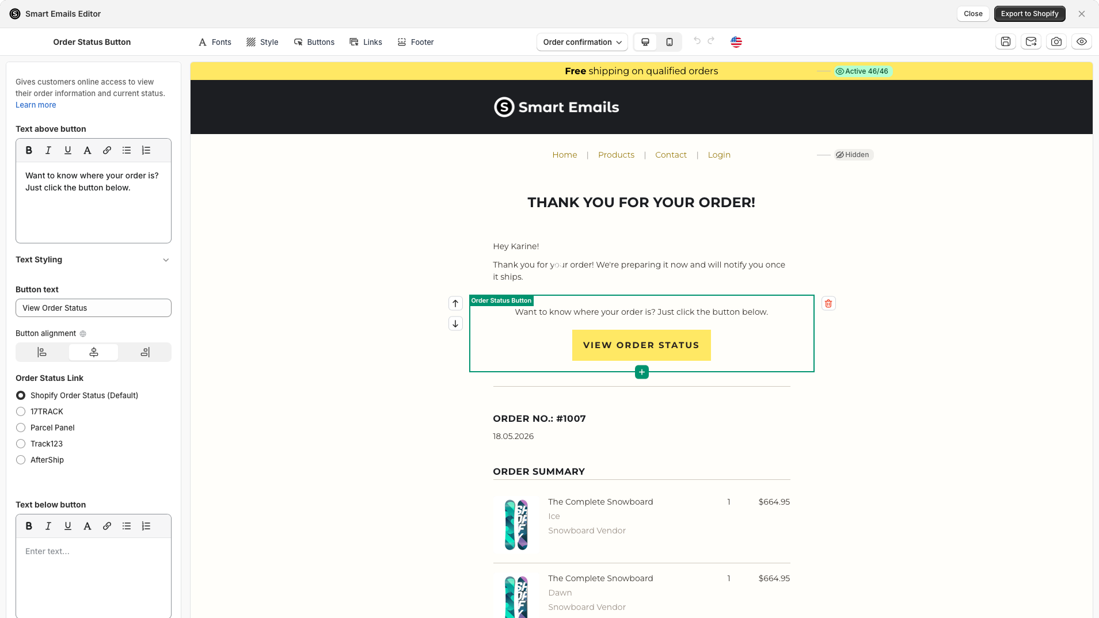Open text color in Text above button editor
Screen dimensions: 1099x618
88,150
